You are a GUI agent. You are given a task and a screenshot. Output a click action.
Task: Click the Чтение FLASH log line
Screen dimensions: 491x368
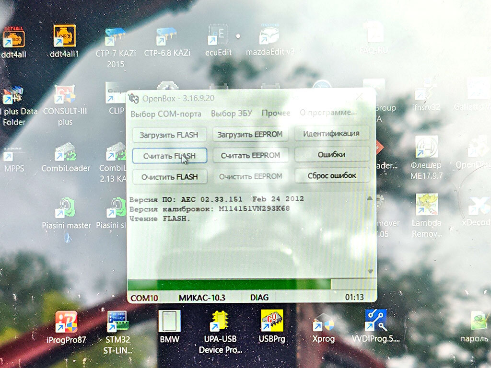[x=160, y=218]
